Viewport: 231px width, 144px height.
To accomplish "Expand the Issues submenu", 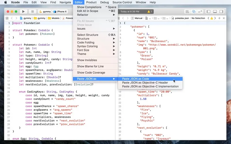I will point(95,29).
